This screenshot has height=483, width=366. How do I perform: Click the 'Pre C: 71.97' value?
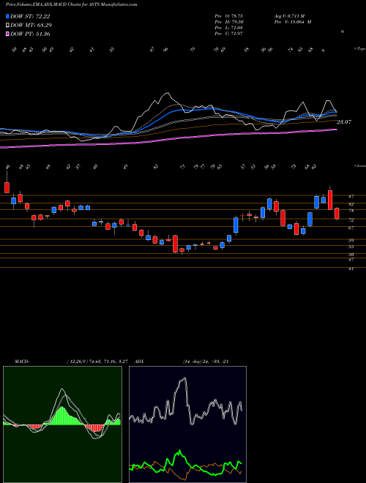click(x=228, y=34)
